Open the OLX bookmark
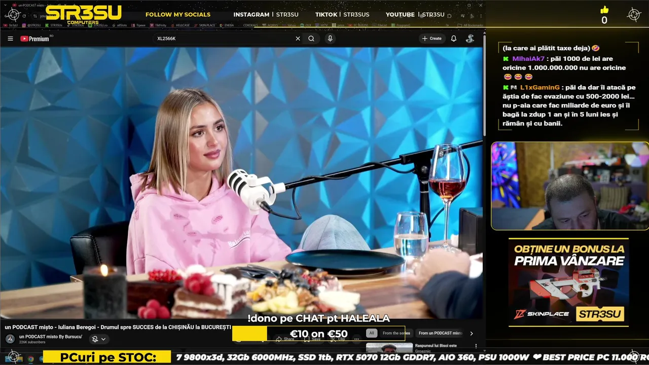 (307, 25)
